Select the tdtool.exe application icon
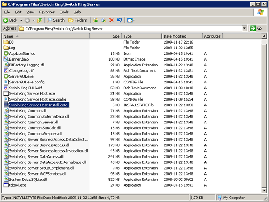The width and height of the screenshot is (269, 202). (6, 185)
